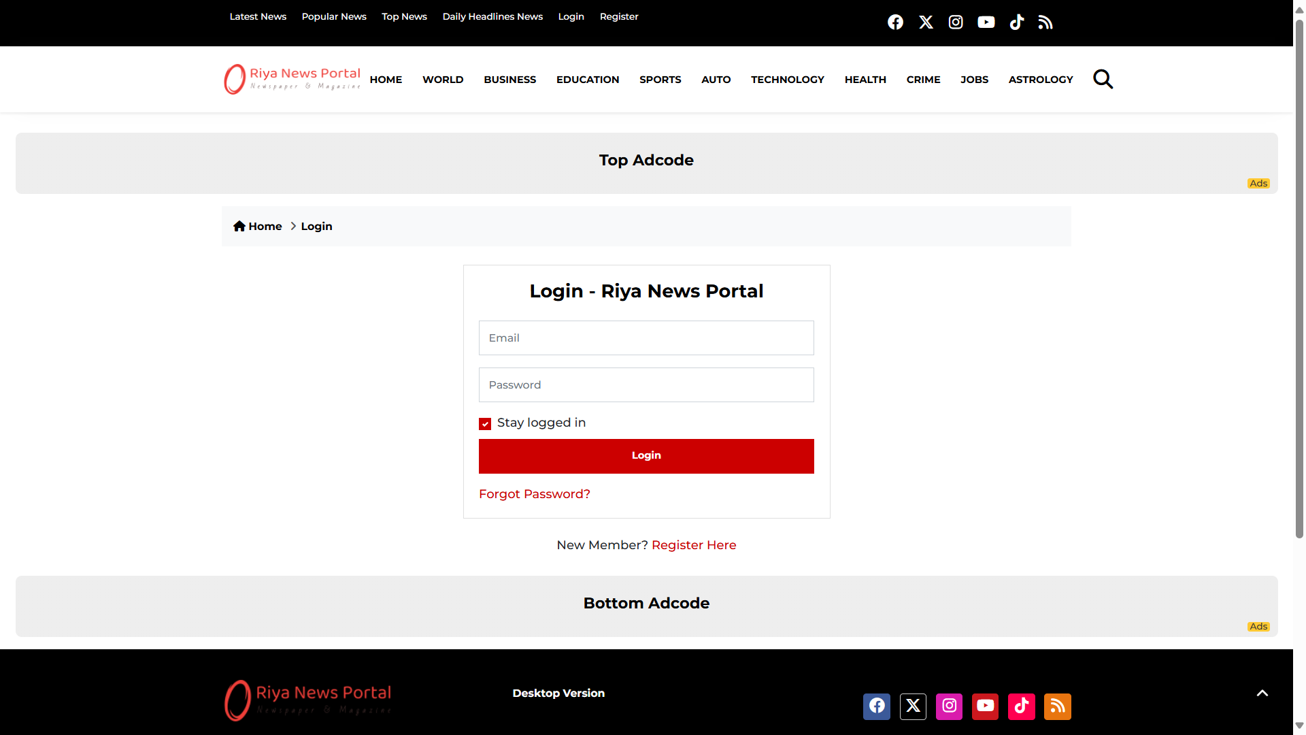The image size is (1306, 735).
Task: Open the search magnifier icon
Action: click(1103, 80)
